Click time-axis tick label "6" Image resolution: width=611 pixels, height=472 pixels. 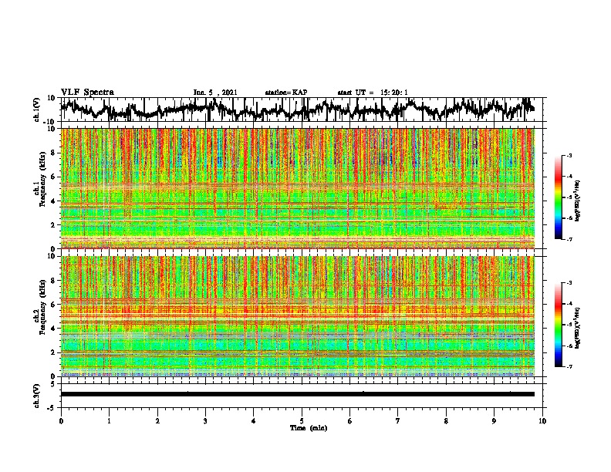(x=350, y=421)
